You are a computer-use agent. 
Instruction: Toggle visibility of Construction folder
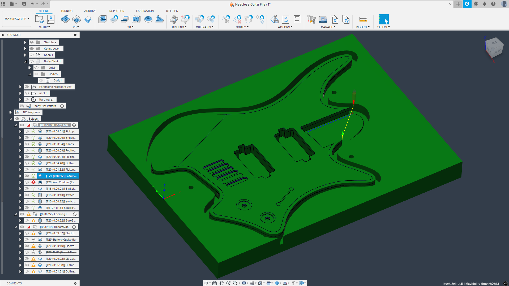pyautogui.click(x=32, y=49)
